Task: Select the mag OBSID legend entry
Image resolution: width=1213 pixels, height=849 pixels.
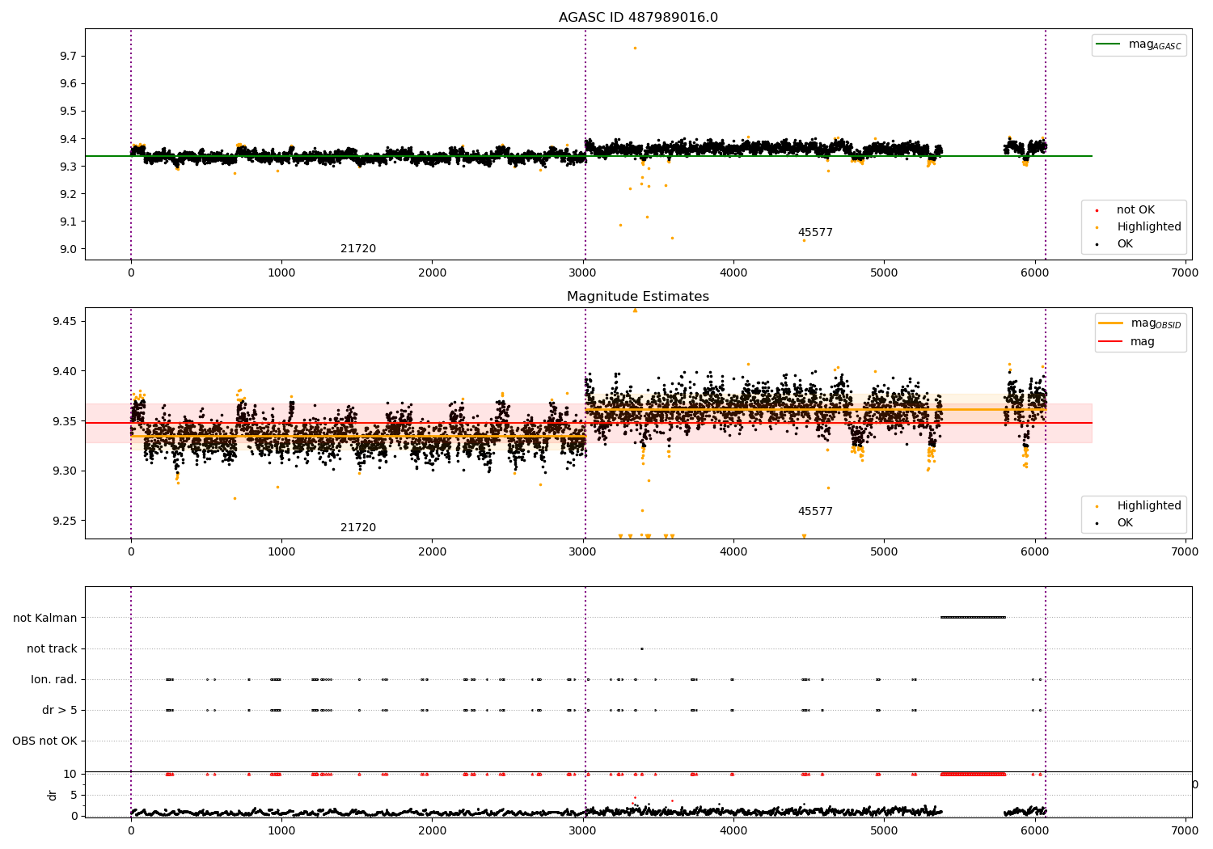Action: tap(1140, 323)
